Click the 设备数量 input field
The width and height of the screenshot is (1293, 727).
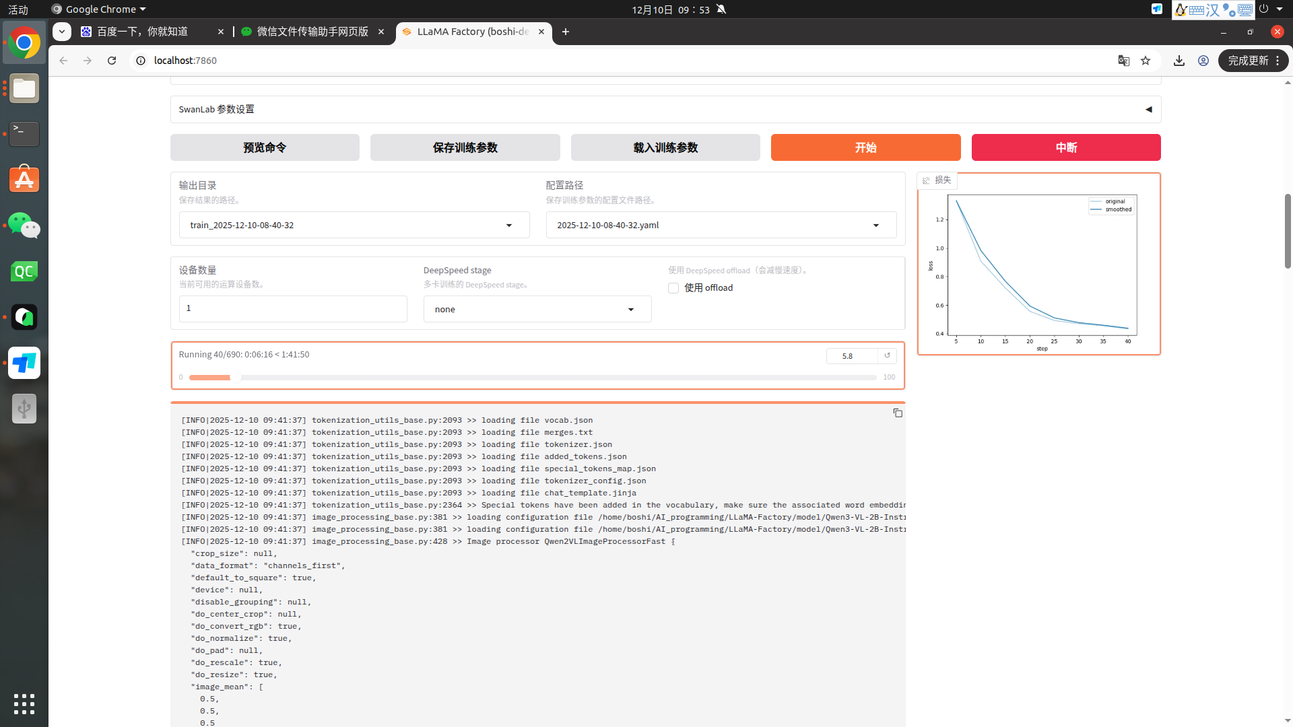pyautogui.click(x=292, y=308)
